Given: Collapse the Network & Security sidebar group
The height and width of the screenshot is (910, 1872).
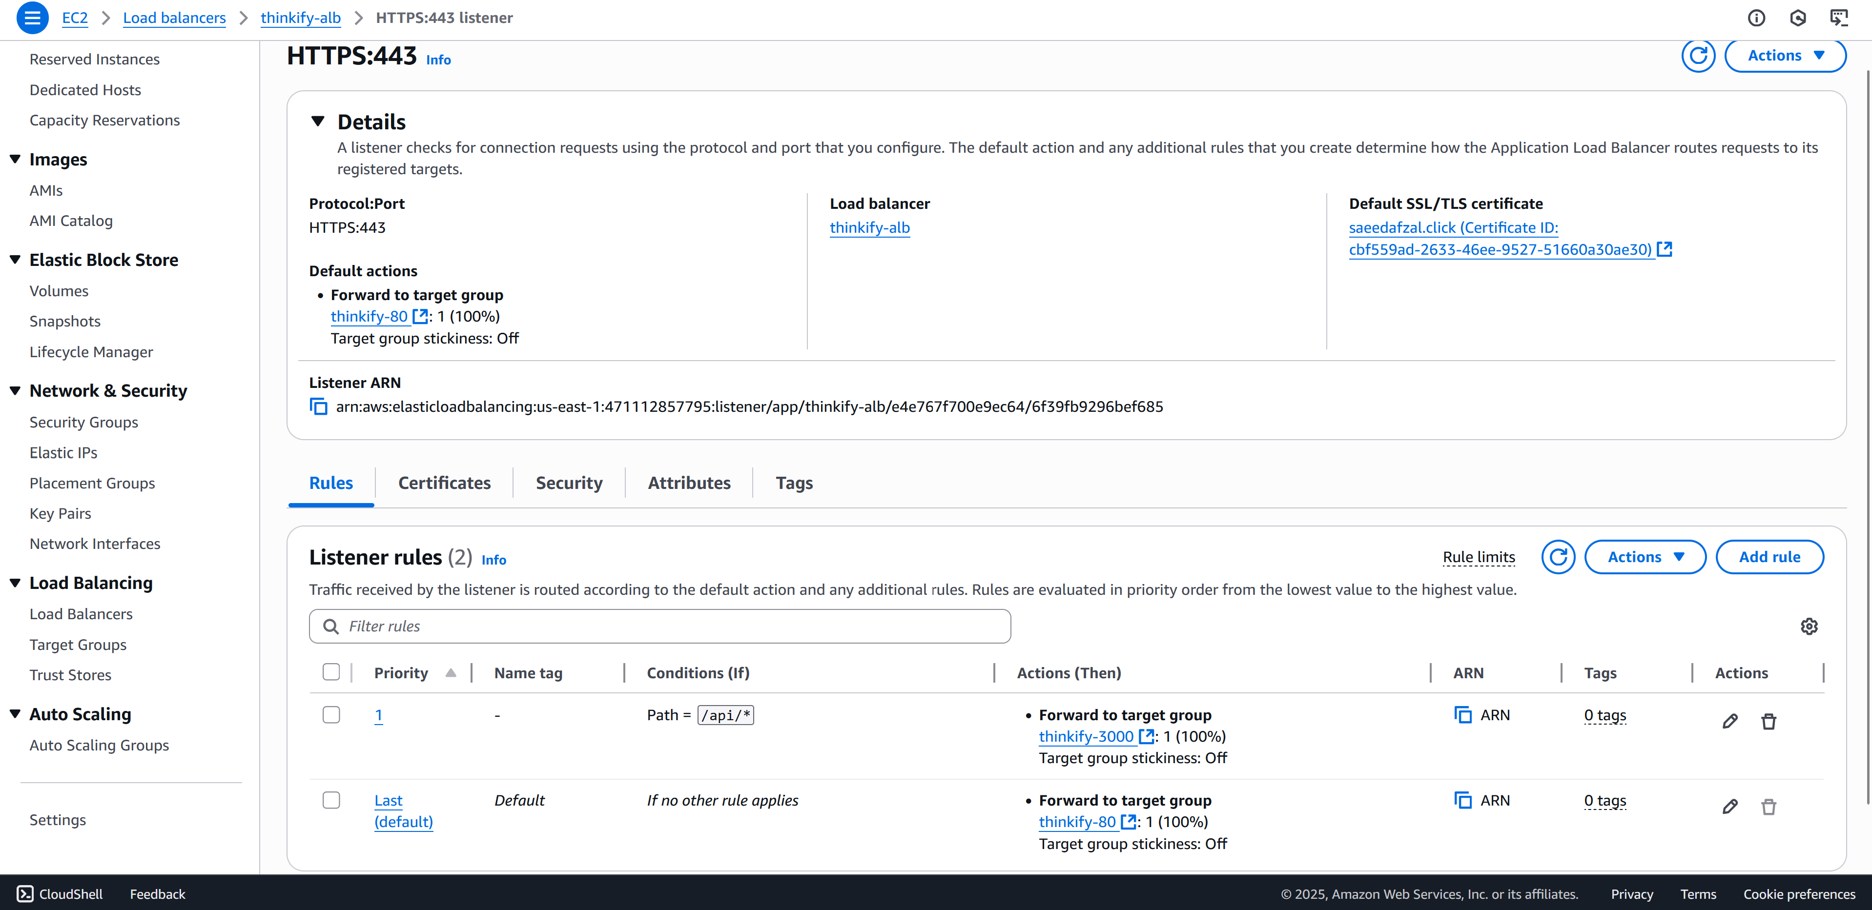Looking at the screenshot, I should (x=15, y=391).
